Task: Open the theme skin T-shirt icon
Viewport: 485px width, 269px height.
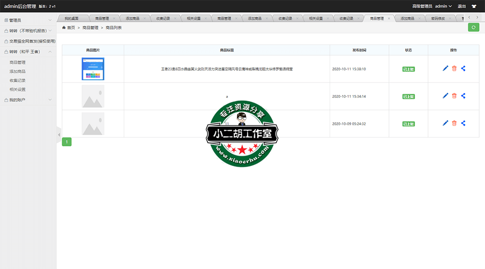Action: click(x=474, y=6)
